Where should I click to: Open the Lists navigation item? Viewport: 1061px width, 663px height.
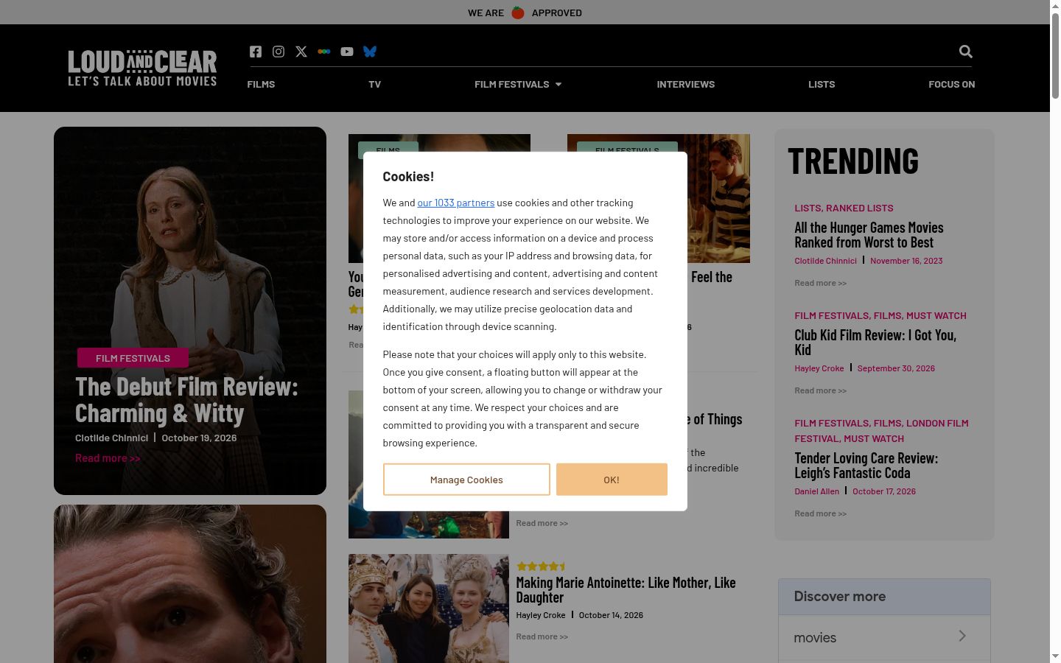coord(822,84)
